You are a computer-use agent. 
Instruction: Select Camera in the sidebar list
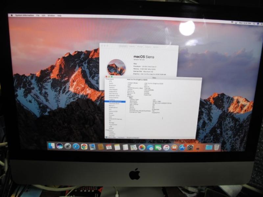tap(112, 87)
